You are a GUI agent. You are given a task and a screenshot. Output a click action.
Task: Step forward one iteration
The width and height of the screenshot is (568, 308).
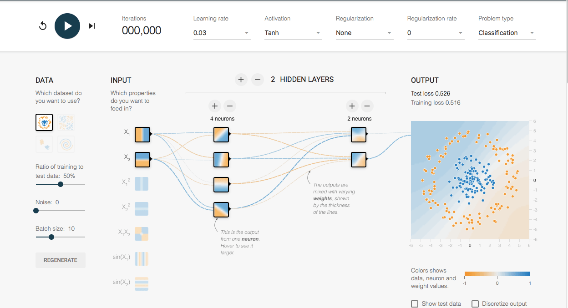[92, 26]
